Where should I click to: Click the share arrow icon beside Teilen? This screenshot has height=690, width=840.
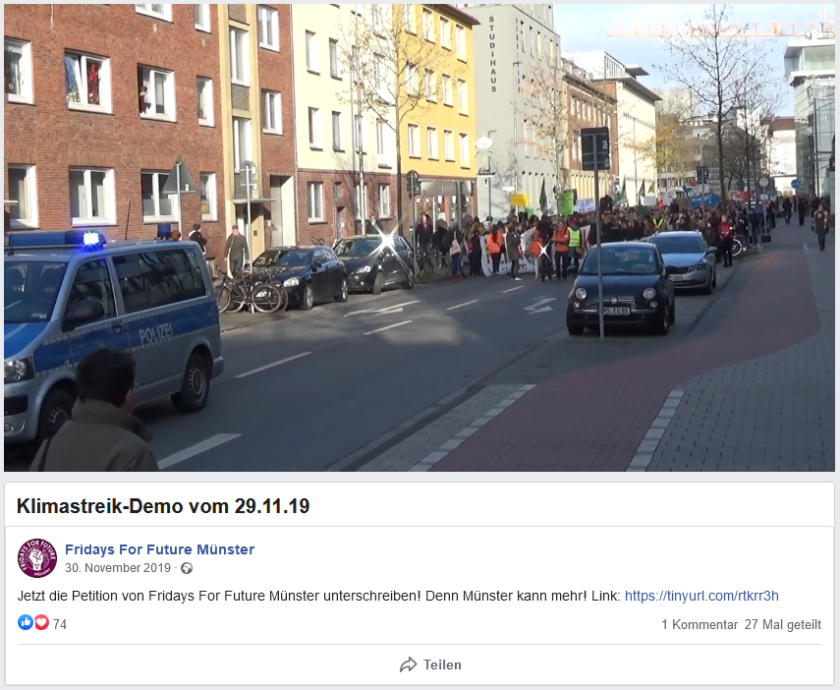click(x=409, y=664)
